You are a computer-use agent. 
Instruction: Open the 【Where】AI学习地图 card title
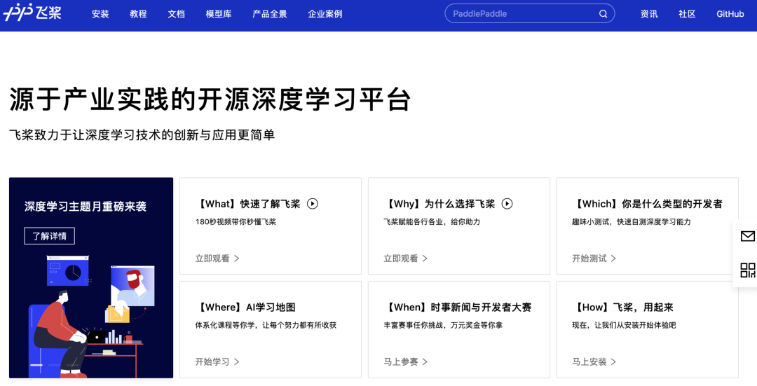tap(246, 307)
